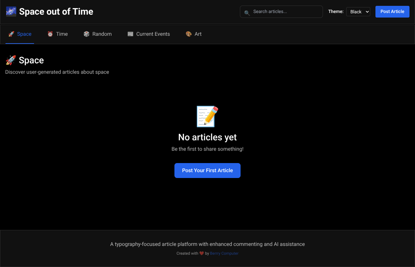The height and width of the screenshot is (267, 415).
Task: Click the newspaper icon for Current Events
Action: 130,34
